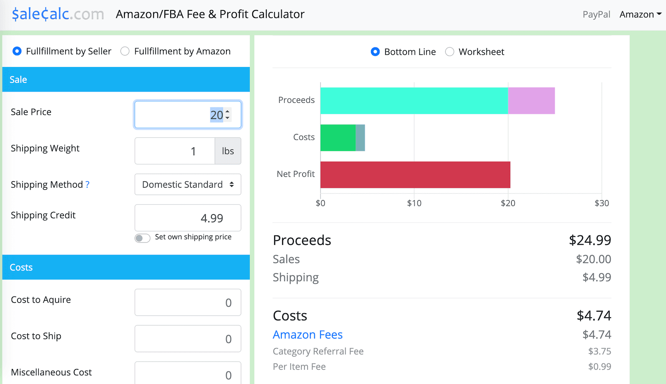666x384 pixels.
Task: Click the Cost to Aquire field
Action: (x=188, y=302)
